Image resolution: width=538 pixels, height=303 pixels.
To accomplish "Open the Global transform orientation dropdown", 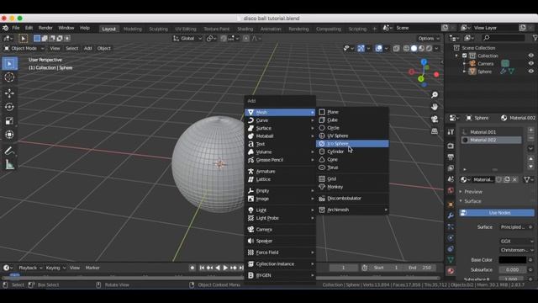I will tap(187, 39).
